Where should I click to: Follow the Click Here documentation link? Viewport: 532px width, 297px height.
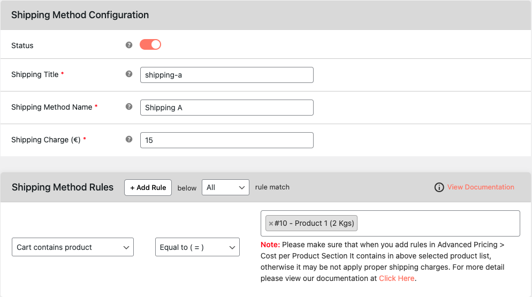[396, 278]
